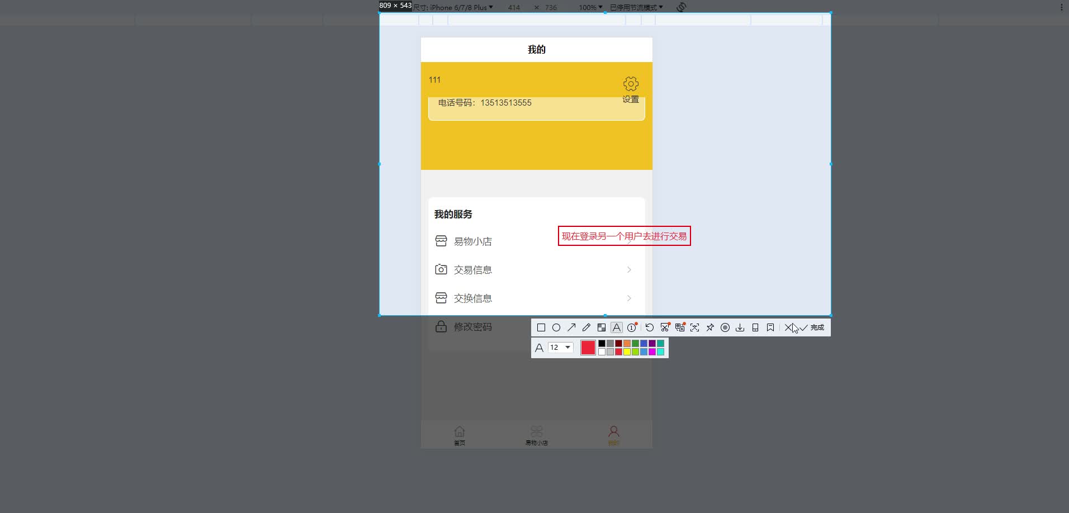Open the 修改密码 row

[536, 327]
